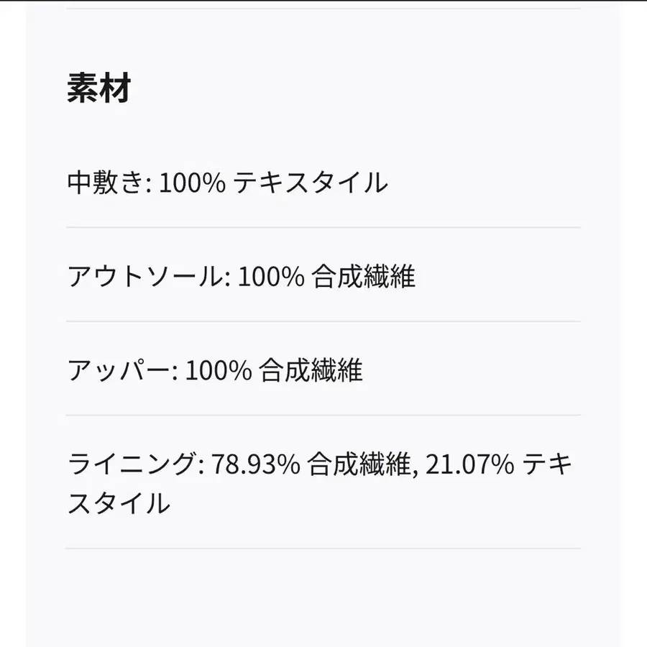
Task: Select the 中敷き label text
Action: pos(106,183)
